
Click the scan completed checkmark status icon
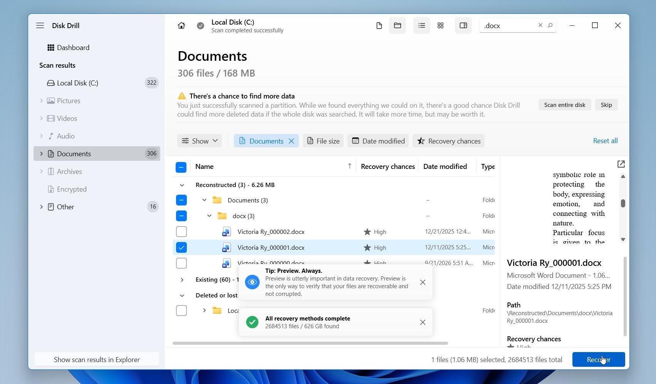[x=200, y=26]
